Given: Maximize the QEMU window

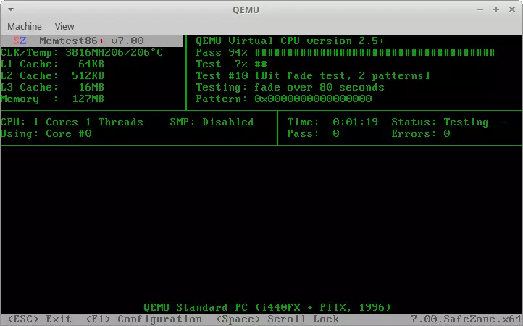Looking at the screenshot, I should point(496,9).
